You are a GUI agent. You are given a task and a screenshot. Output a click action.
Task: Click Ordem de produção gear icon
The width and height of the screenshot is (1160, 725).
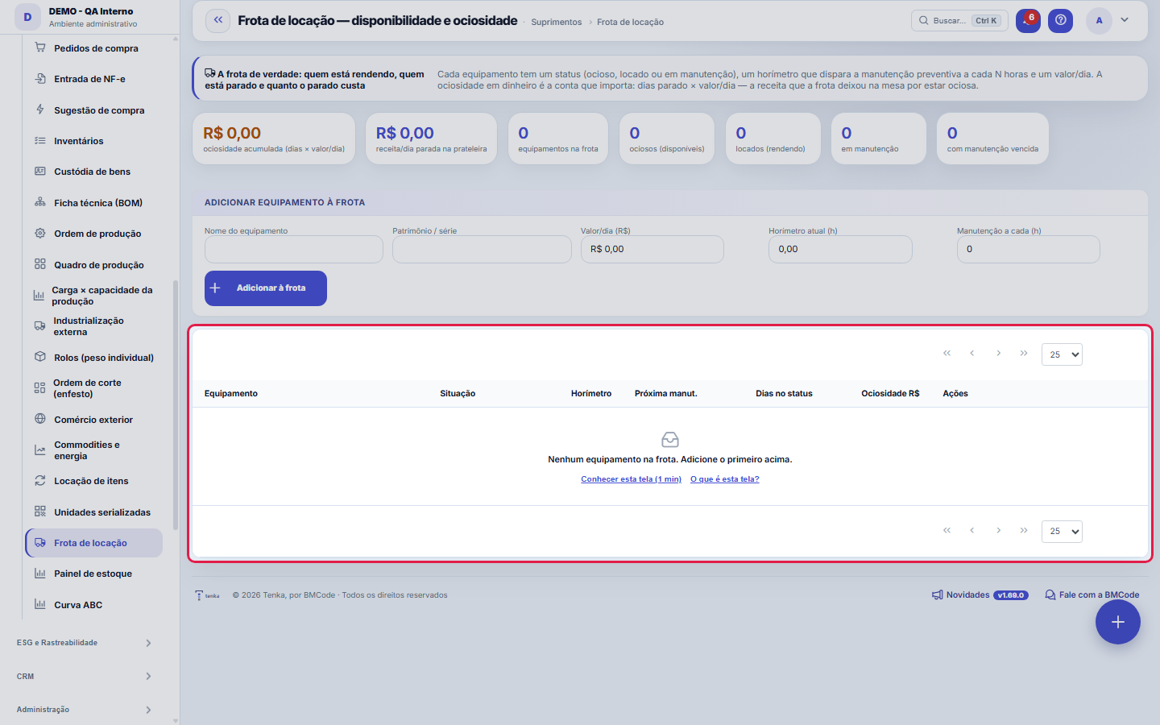tap(40, 234)
